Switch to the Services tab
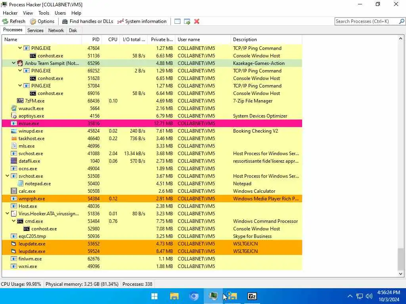Screen dimensions: 406x304 35,30
